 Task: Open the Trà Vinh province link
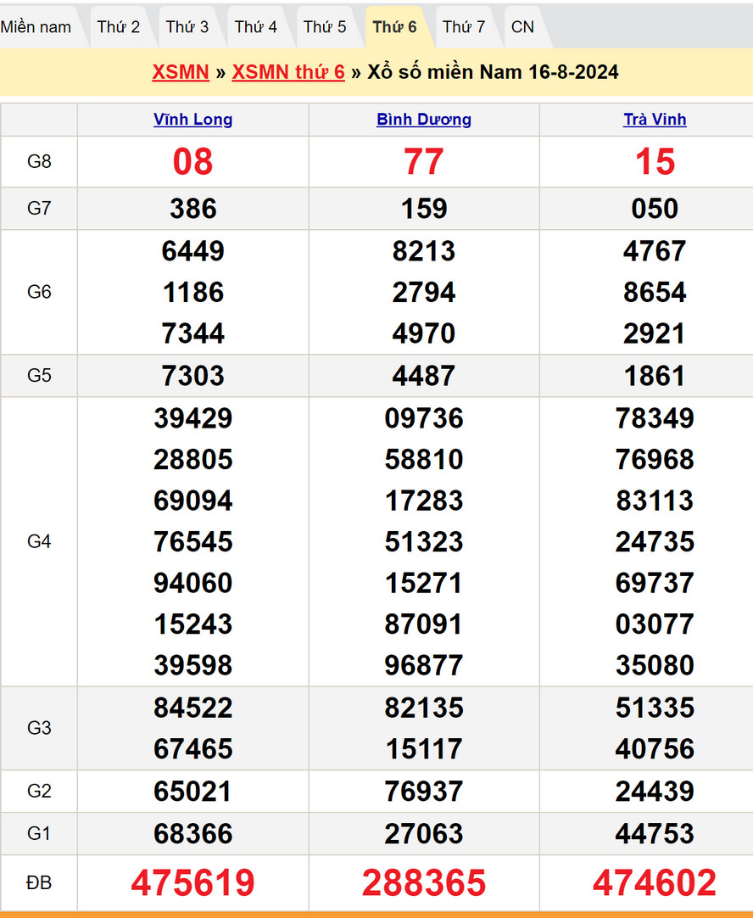(x=655, y=120)
